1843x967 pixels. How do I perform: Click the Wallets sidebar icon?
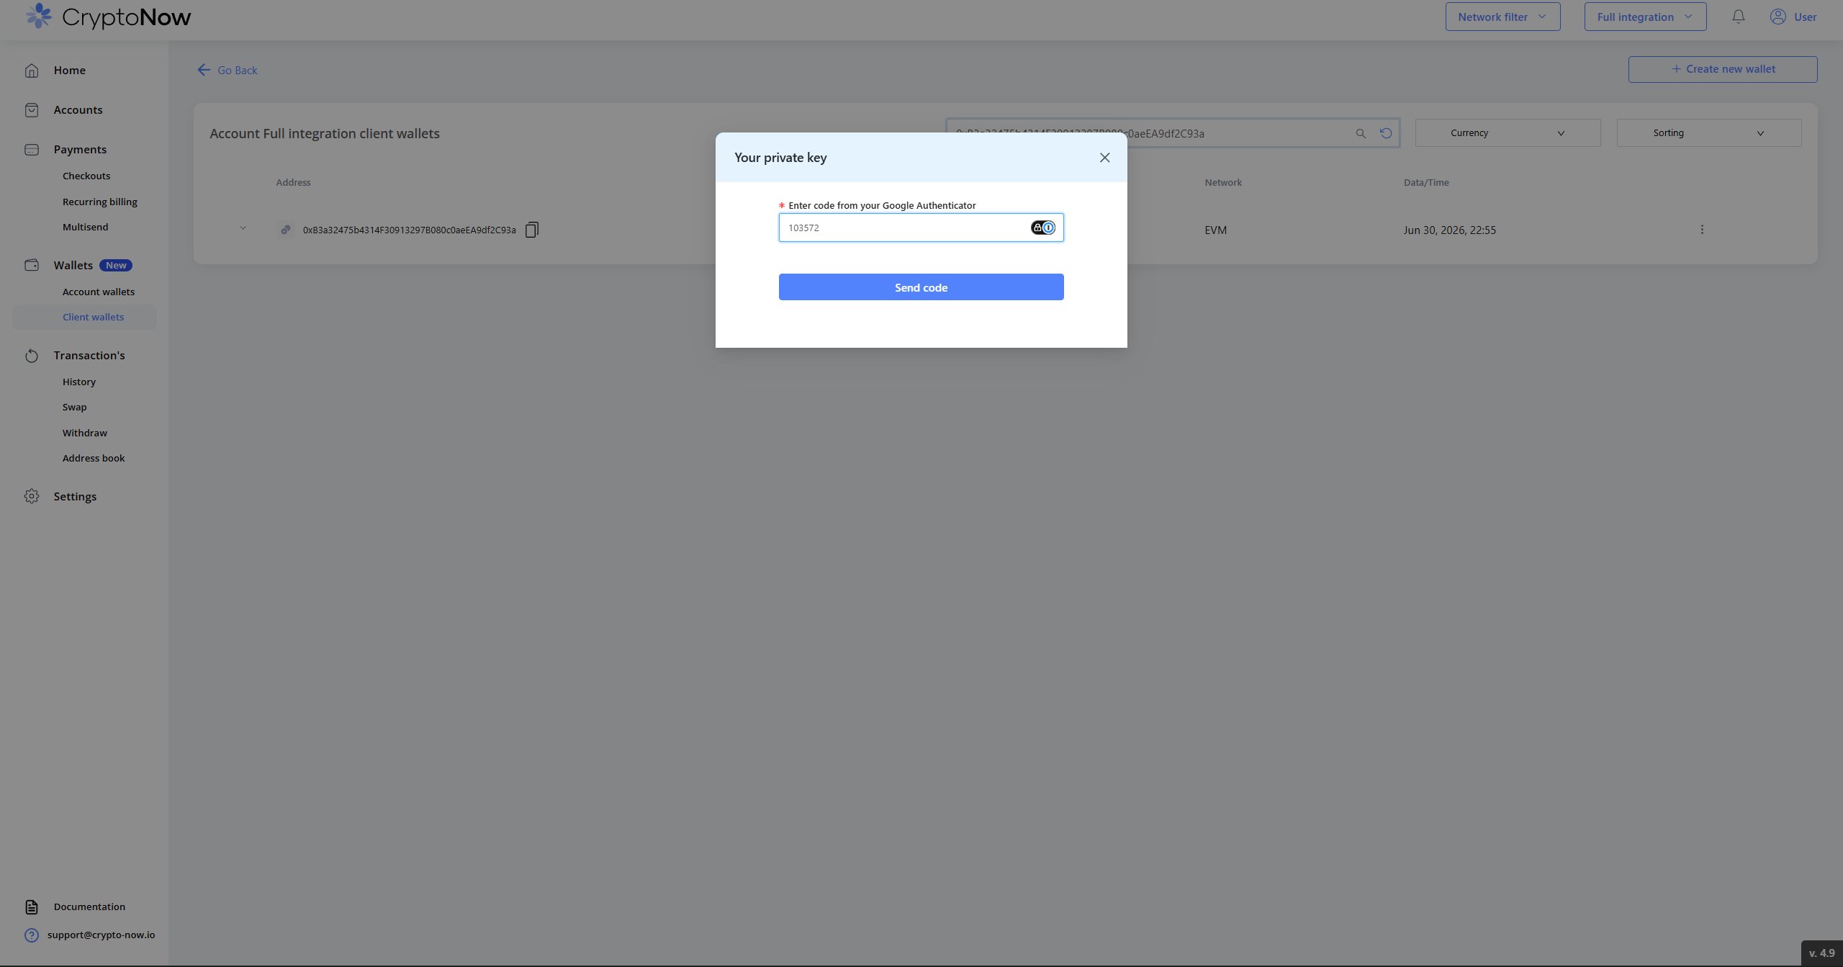pos(32,265)
